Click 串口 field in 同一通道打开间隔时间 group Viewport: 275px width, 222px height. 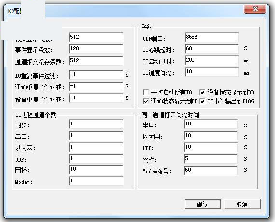(211, 124)
